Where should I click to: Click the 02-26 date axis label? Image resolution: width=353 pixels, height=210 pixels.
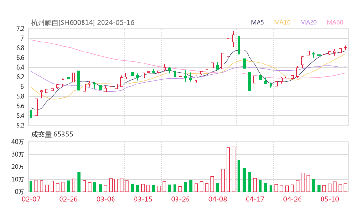[68, 199]
